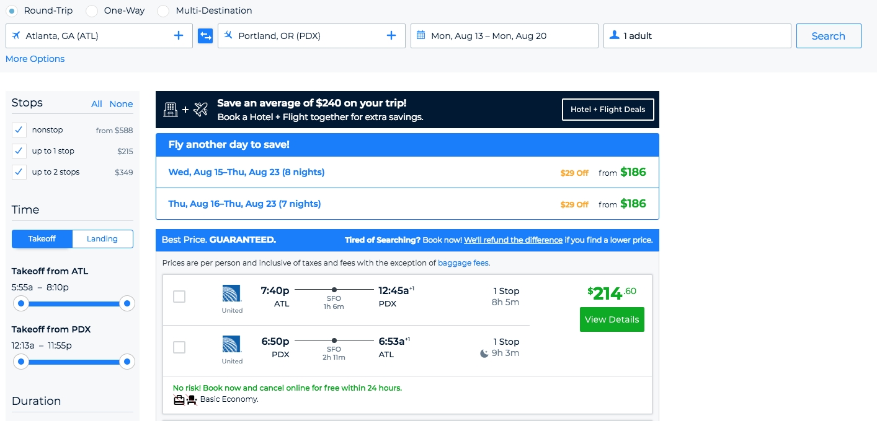
Task: Click the plus icon in the Portland field
Action: pos(391,36)
